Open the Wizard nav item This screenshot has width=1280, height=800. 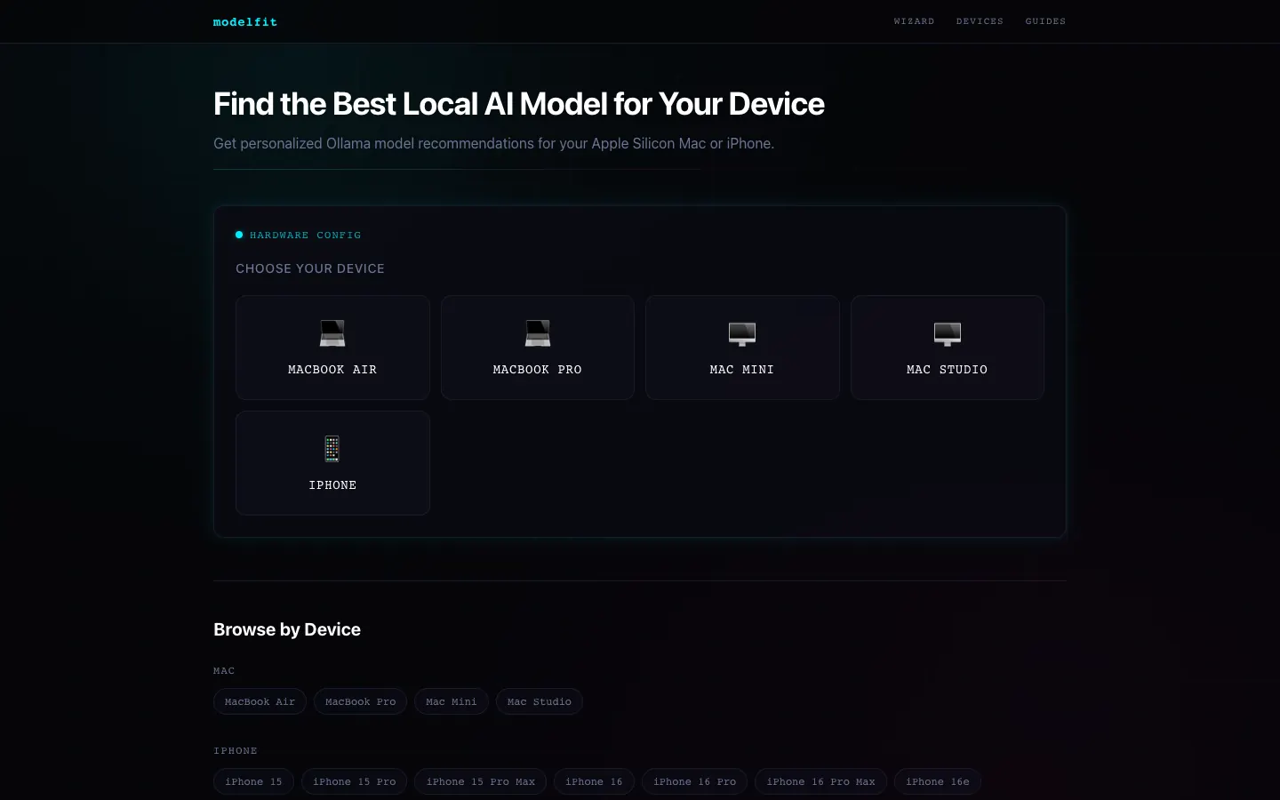[914, 21]
